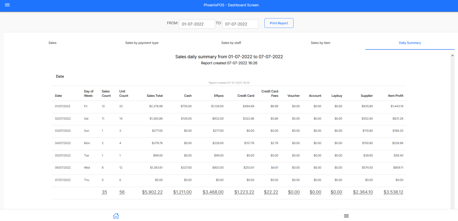Switch to the Sales tab

(x=52, y=43)
